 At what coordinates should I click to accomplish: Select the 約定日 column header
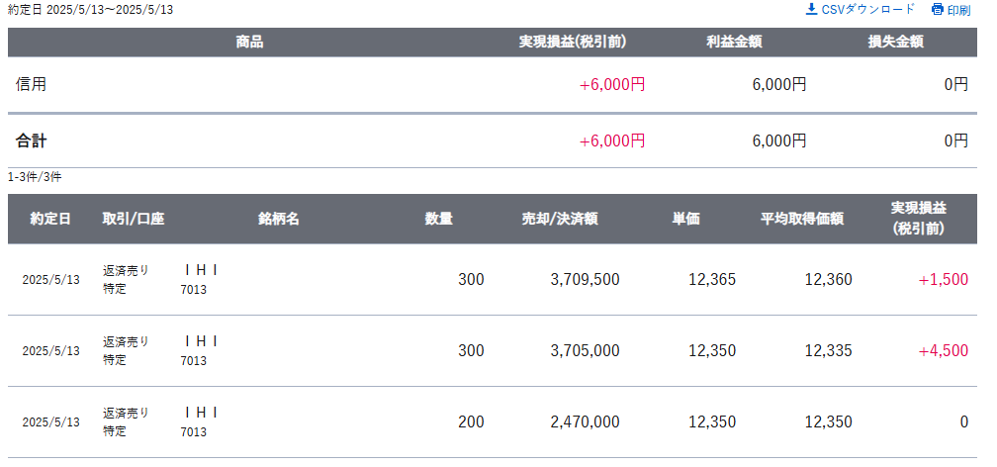pos(50,219)
